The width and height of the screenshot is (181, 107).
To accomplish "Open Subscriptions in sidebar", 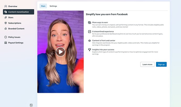I will (x=18, y=23).
